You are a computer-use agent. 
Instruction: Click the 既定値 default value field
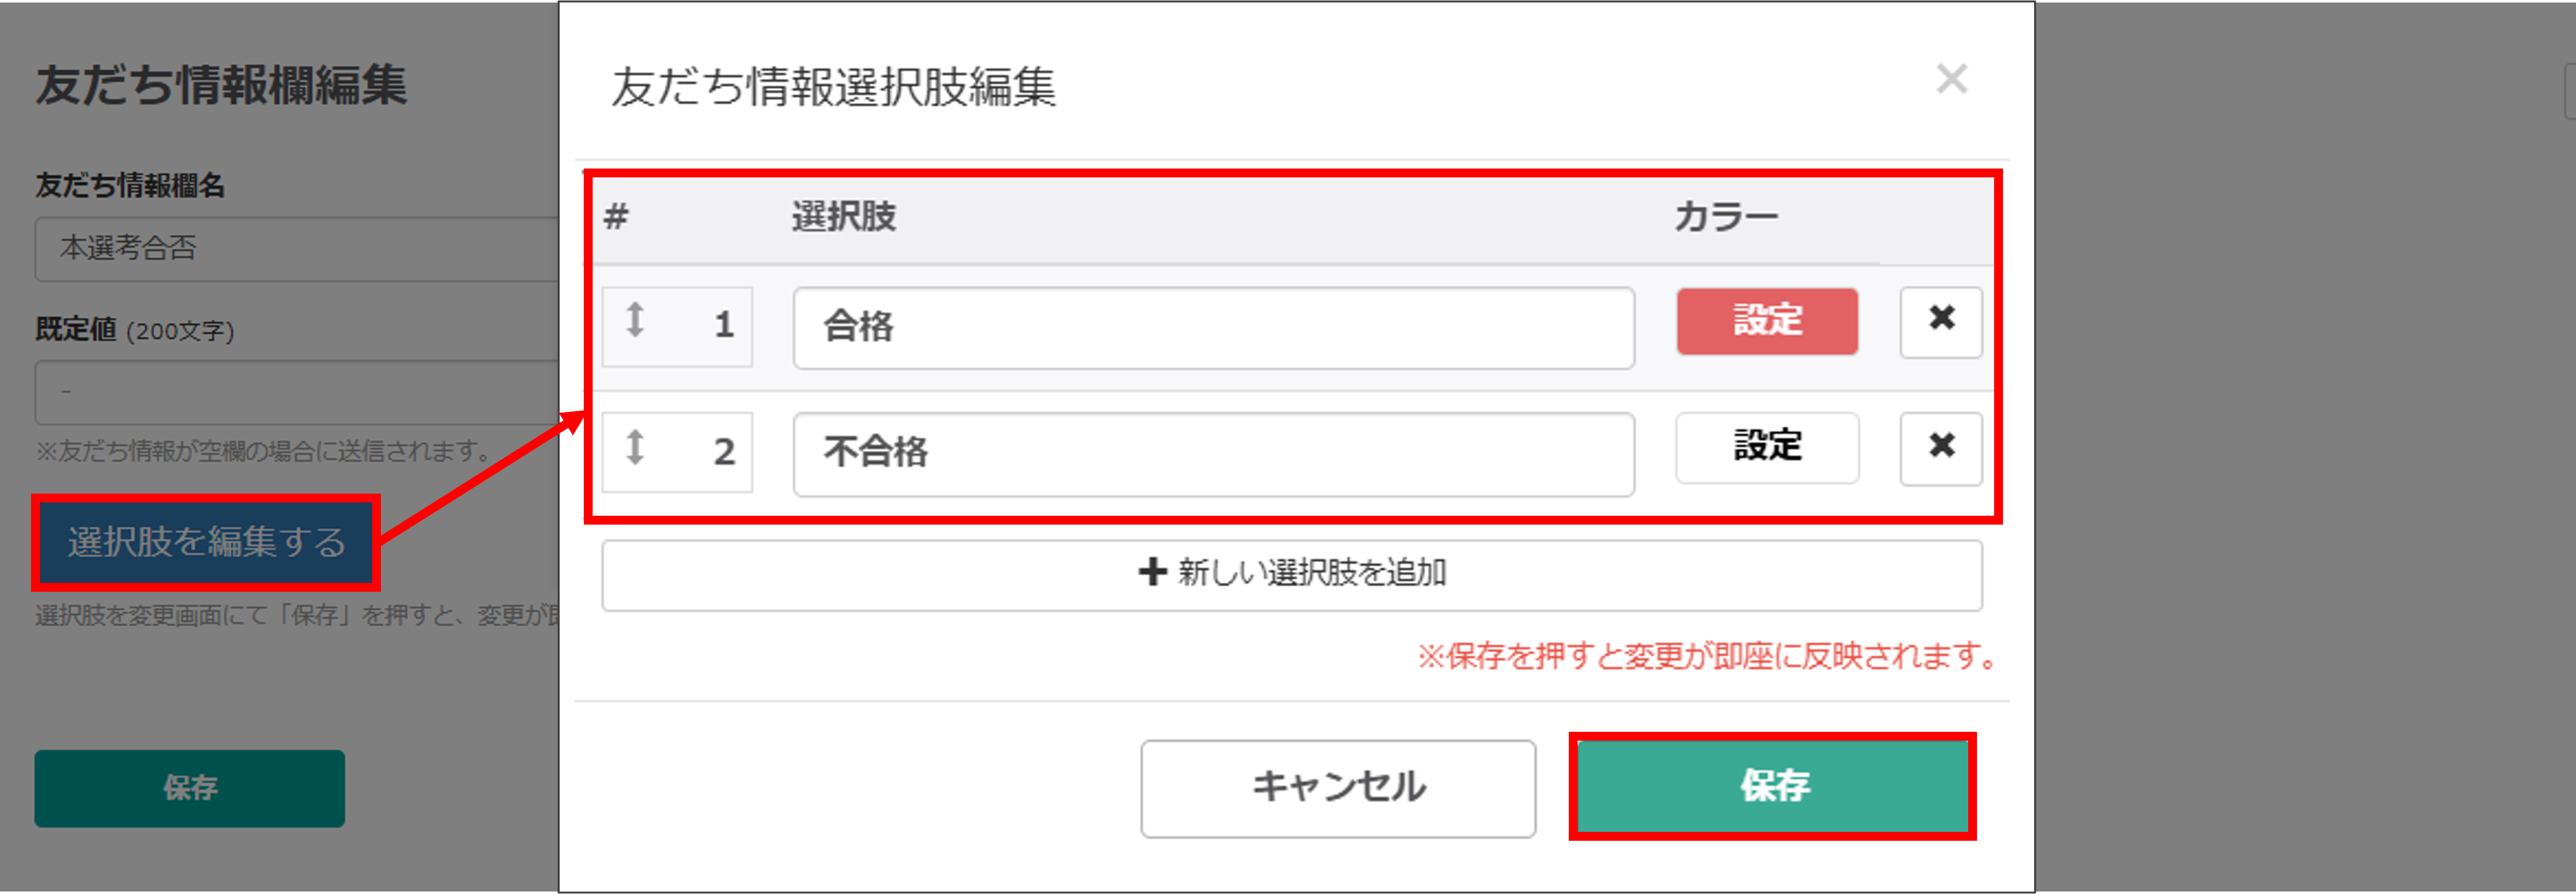(x=297, y=392)
